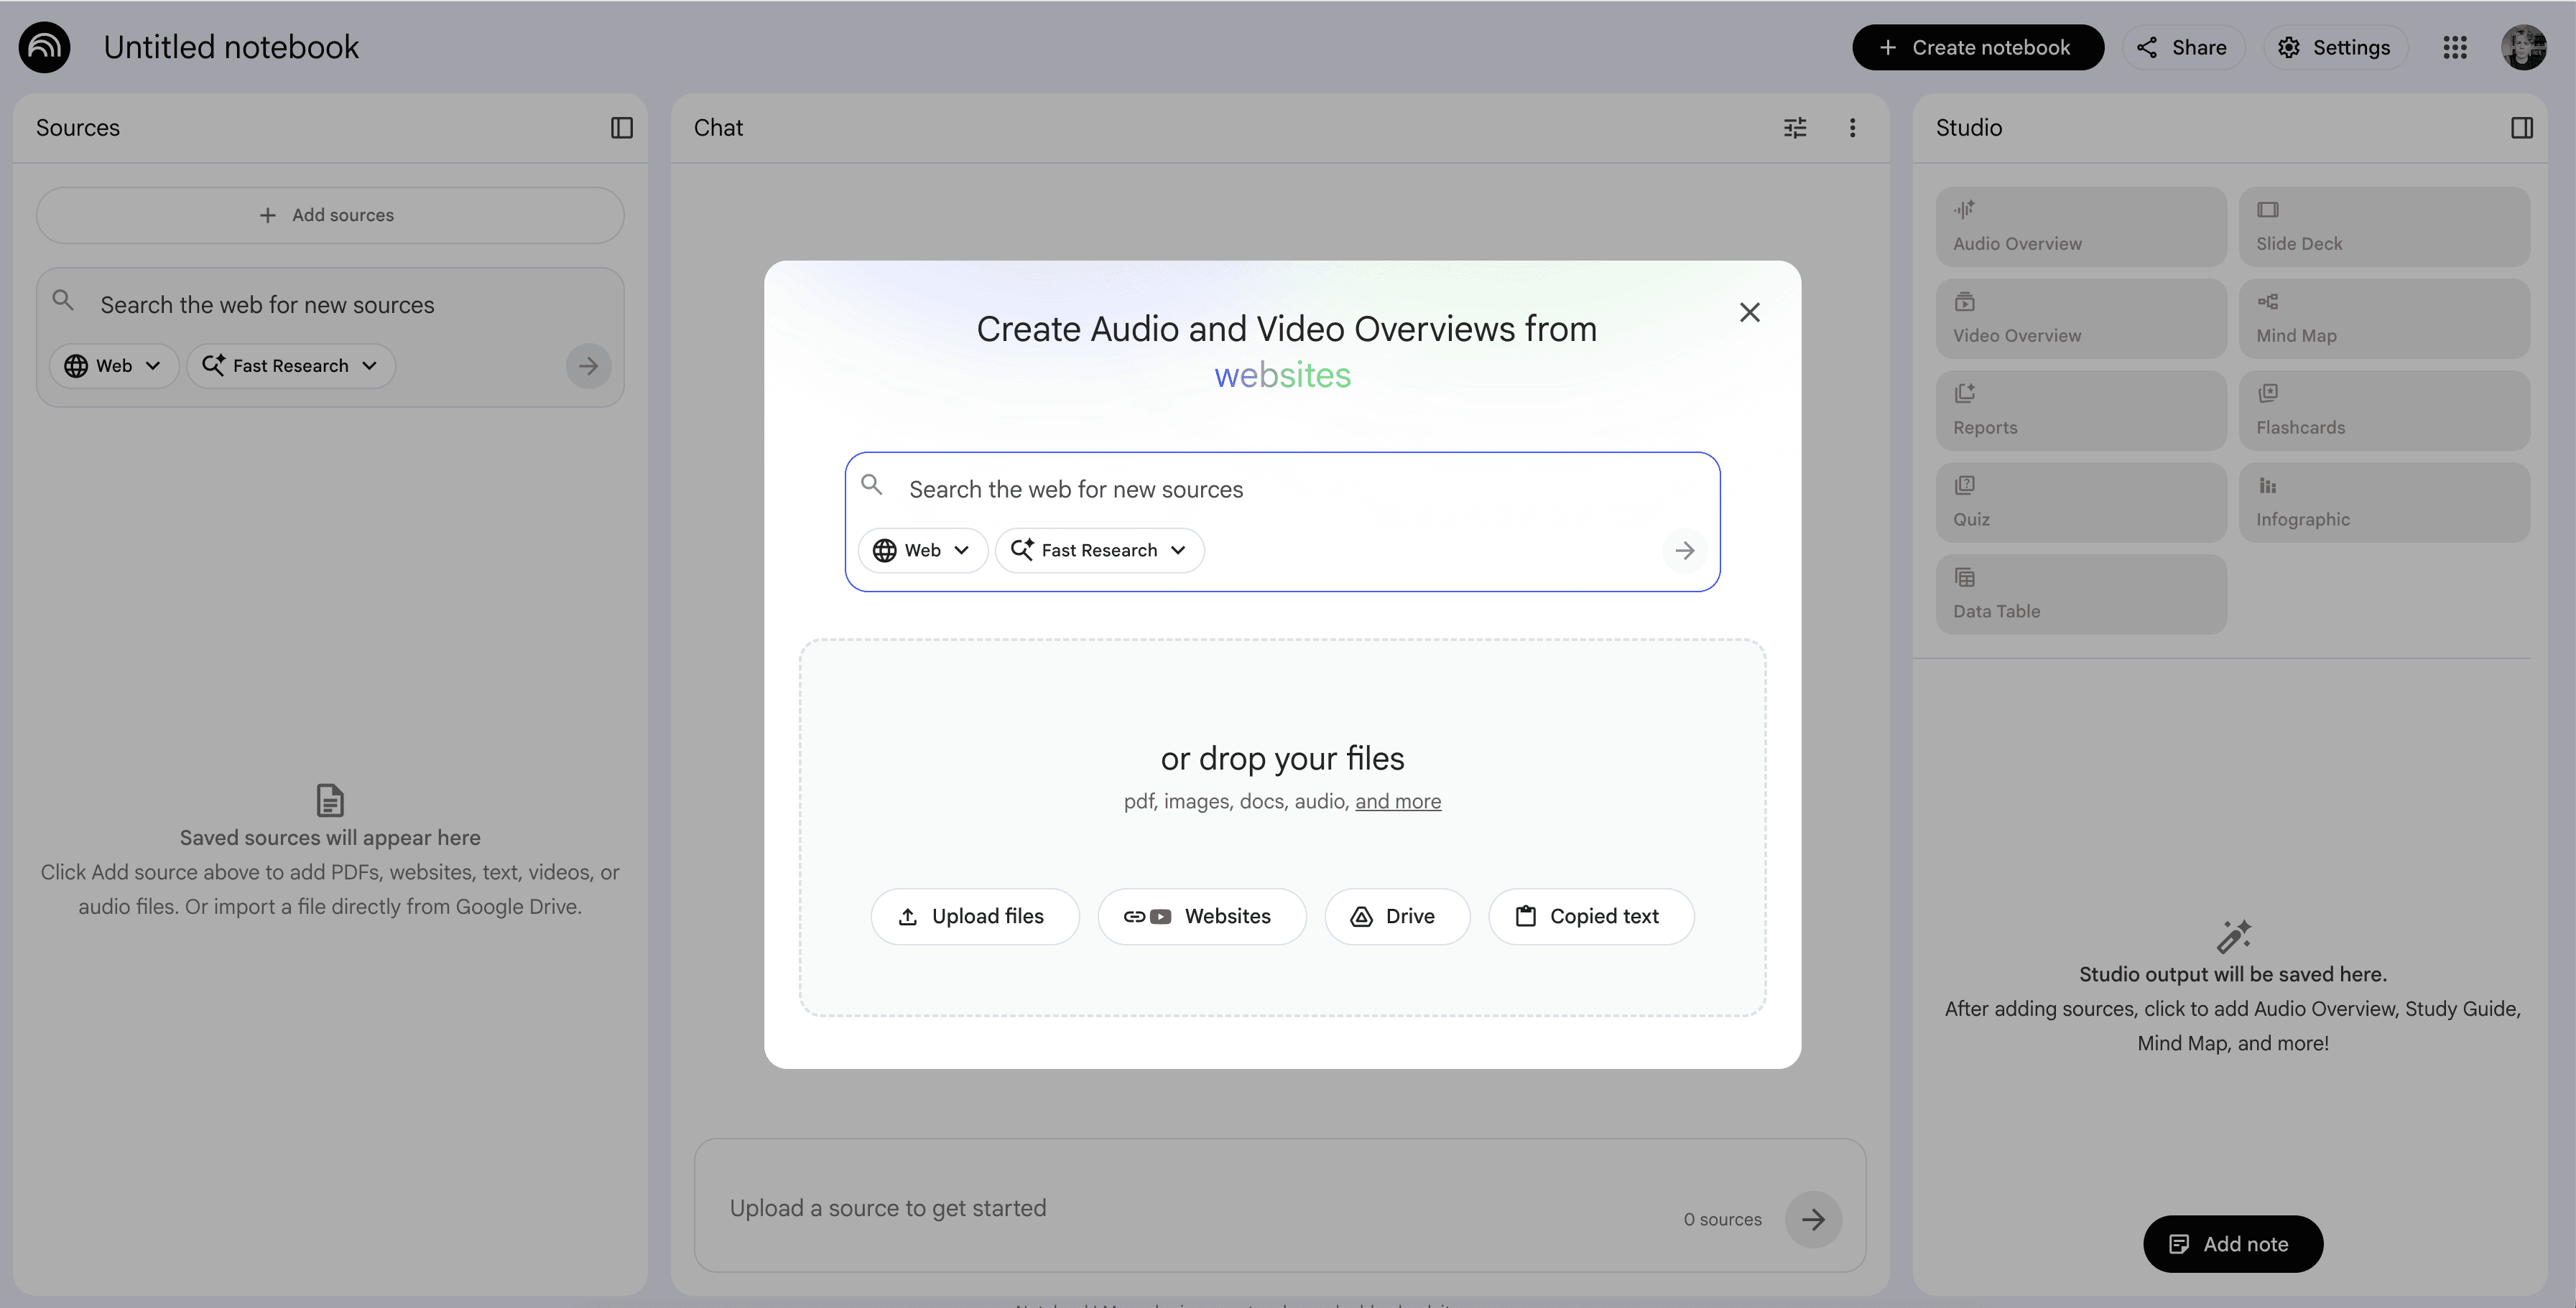Collapse the Sources panel
This screenshot has width=2576, height=1308.
[x=621, y=128]
